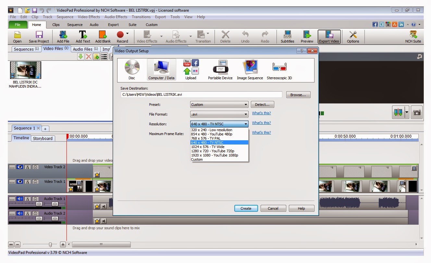This screenshot has width=431, height=263.
Task: Click the Twitter share icon
Action: pyautogui.click(x=382, y=24)
